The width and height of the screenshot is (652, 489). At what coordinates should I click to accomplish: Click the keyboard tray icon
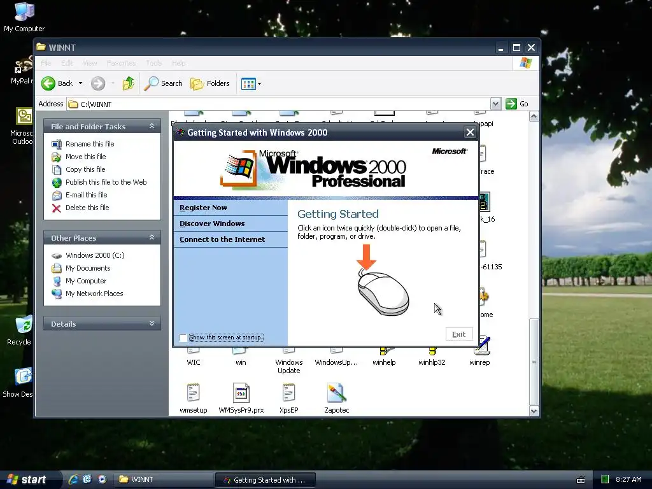(x=581, y=480)
